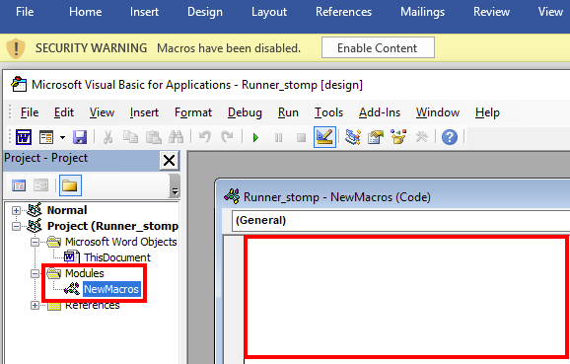This screenshot has height=364, width=570.
Task: Open the Insert UserForm dropdown arrow
Action: [62, 137]
